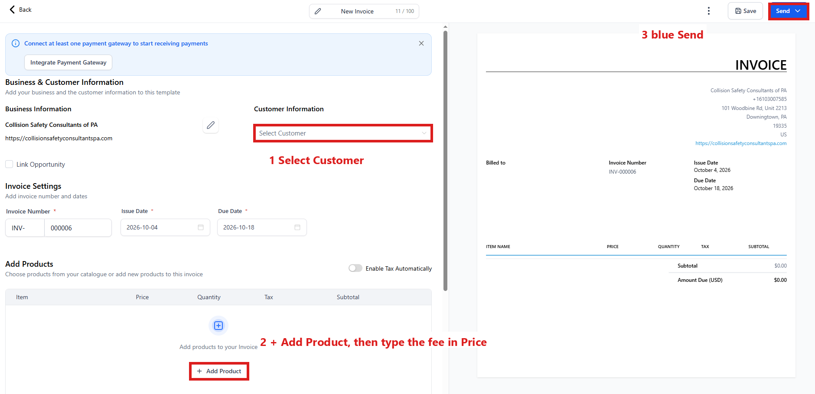Edit business information with pencil icon
815x394 pixels.
click(211, 125)
